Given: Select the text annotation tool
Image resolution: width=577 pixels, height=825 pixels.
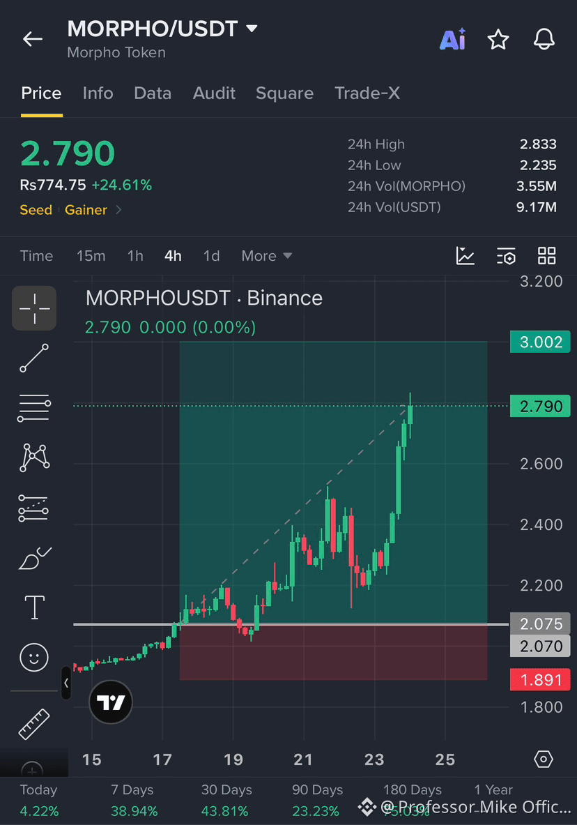Looking at the screenshot, I should coord(35,607).
